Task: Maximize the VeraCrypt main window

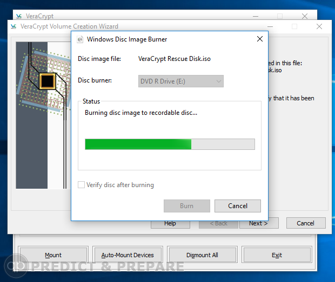Action: pos(280,16)
